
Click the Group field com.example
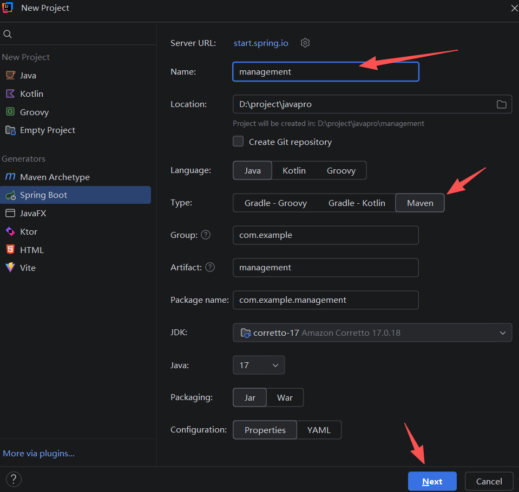tap(326, 235)
